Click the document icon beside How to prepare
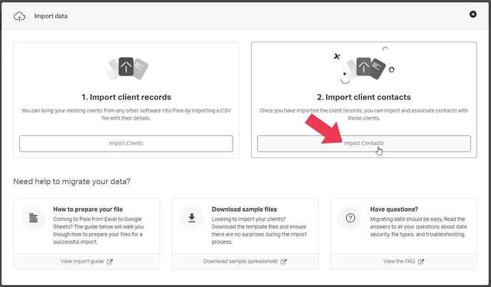Screen dimensions: 491x287 click(33, 218)
